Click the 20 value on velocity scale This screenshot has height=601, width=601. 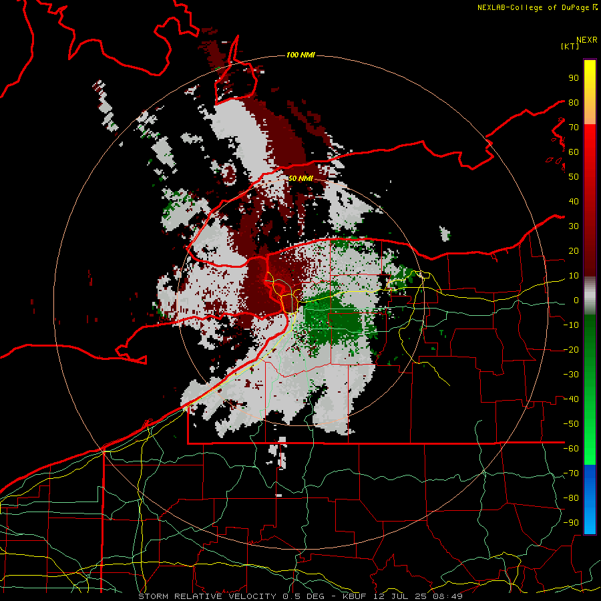pyautogui.click(x=574, y=250)
